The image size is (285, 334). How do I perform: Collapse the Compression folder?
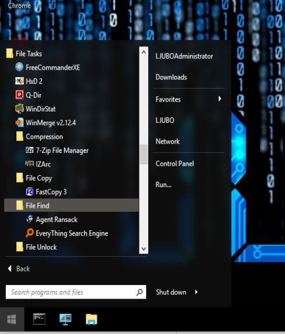72,137
